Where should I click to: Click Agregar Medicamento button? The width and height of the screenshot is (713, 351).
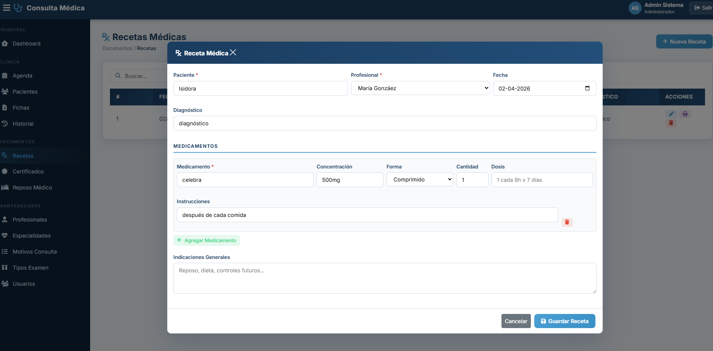[x=206, y=240]
